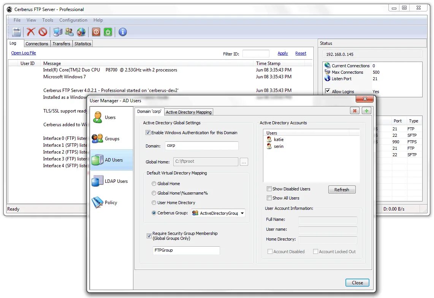Toggle Require Security Group Membership checkbox
This screenshot has height=298, width=434.
pos(149,236)
